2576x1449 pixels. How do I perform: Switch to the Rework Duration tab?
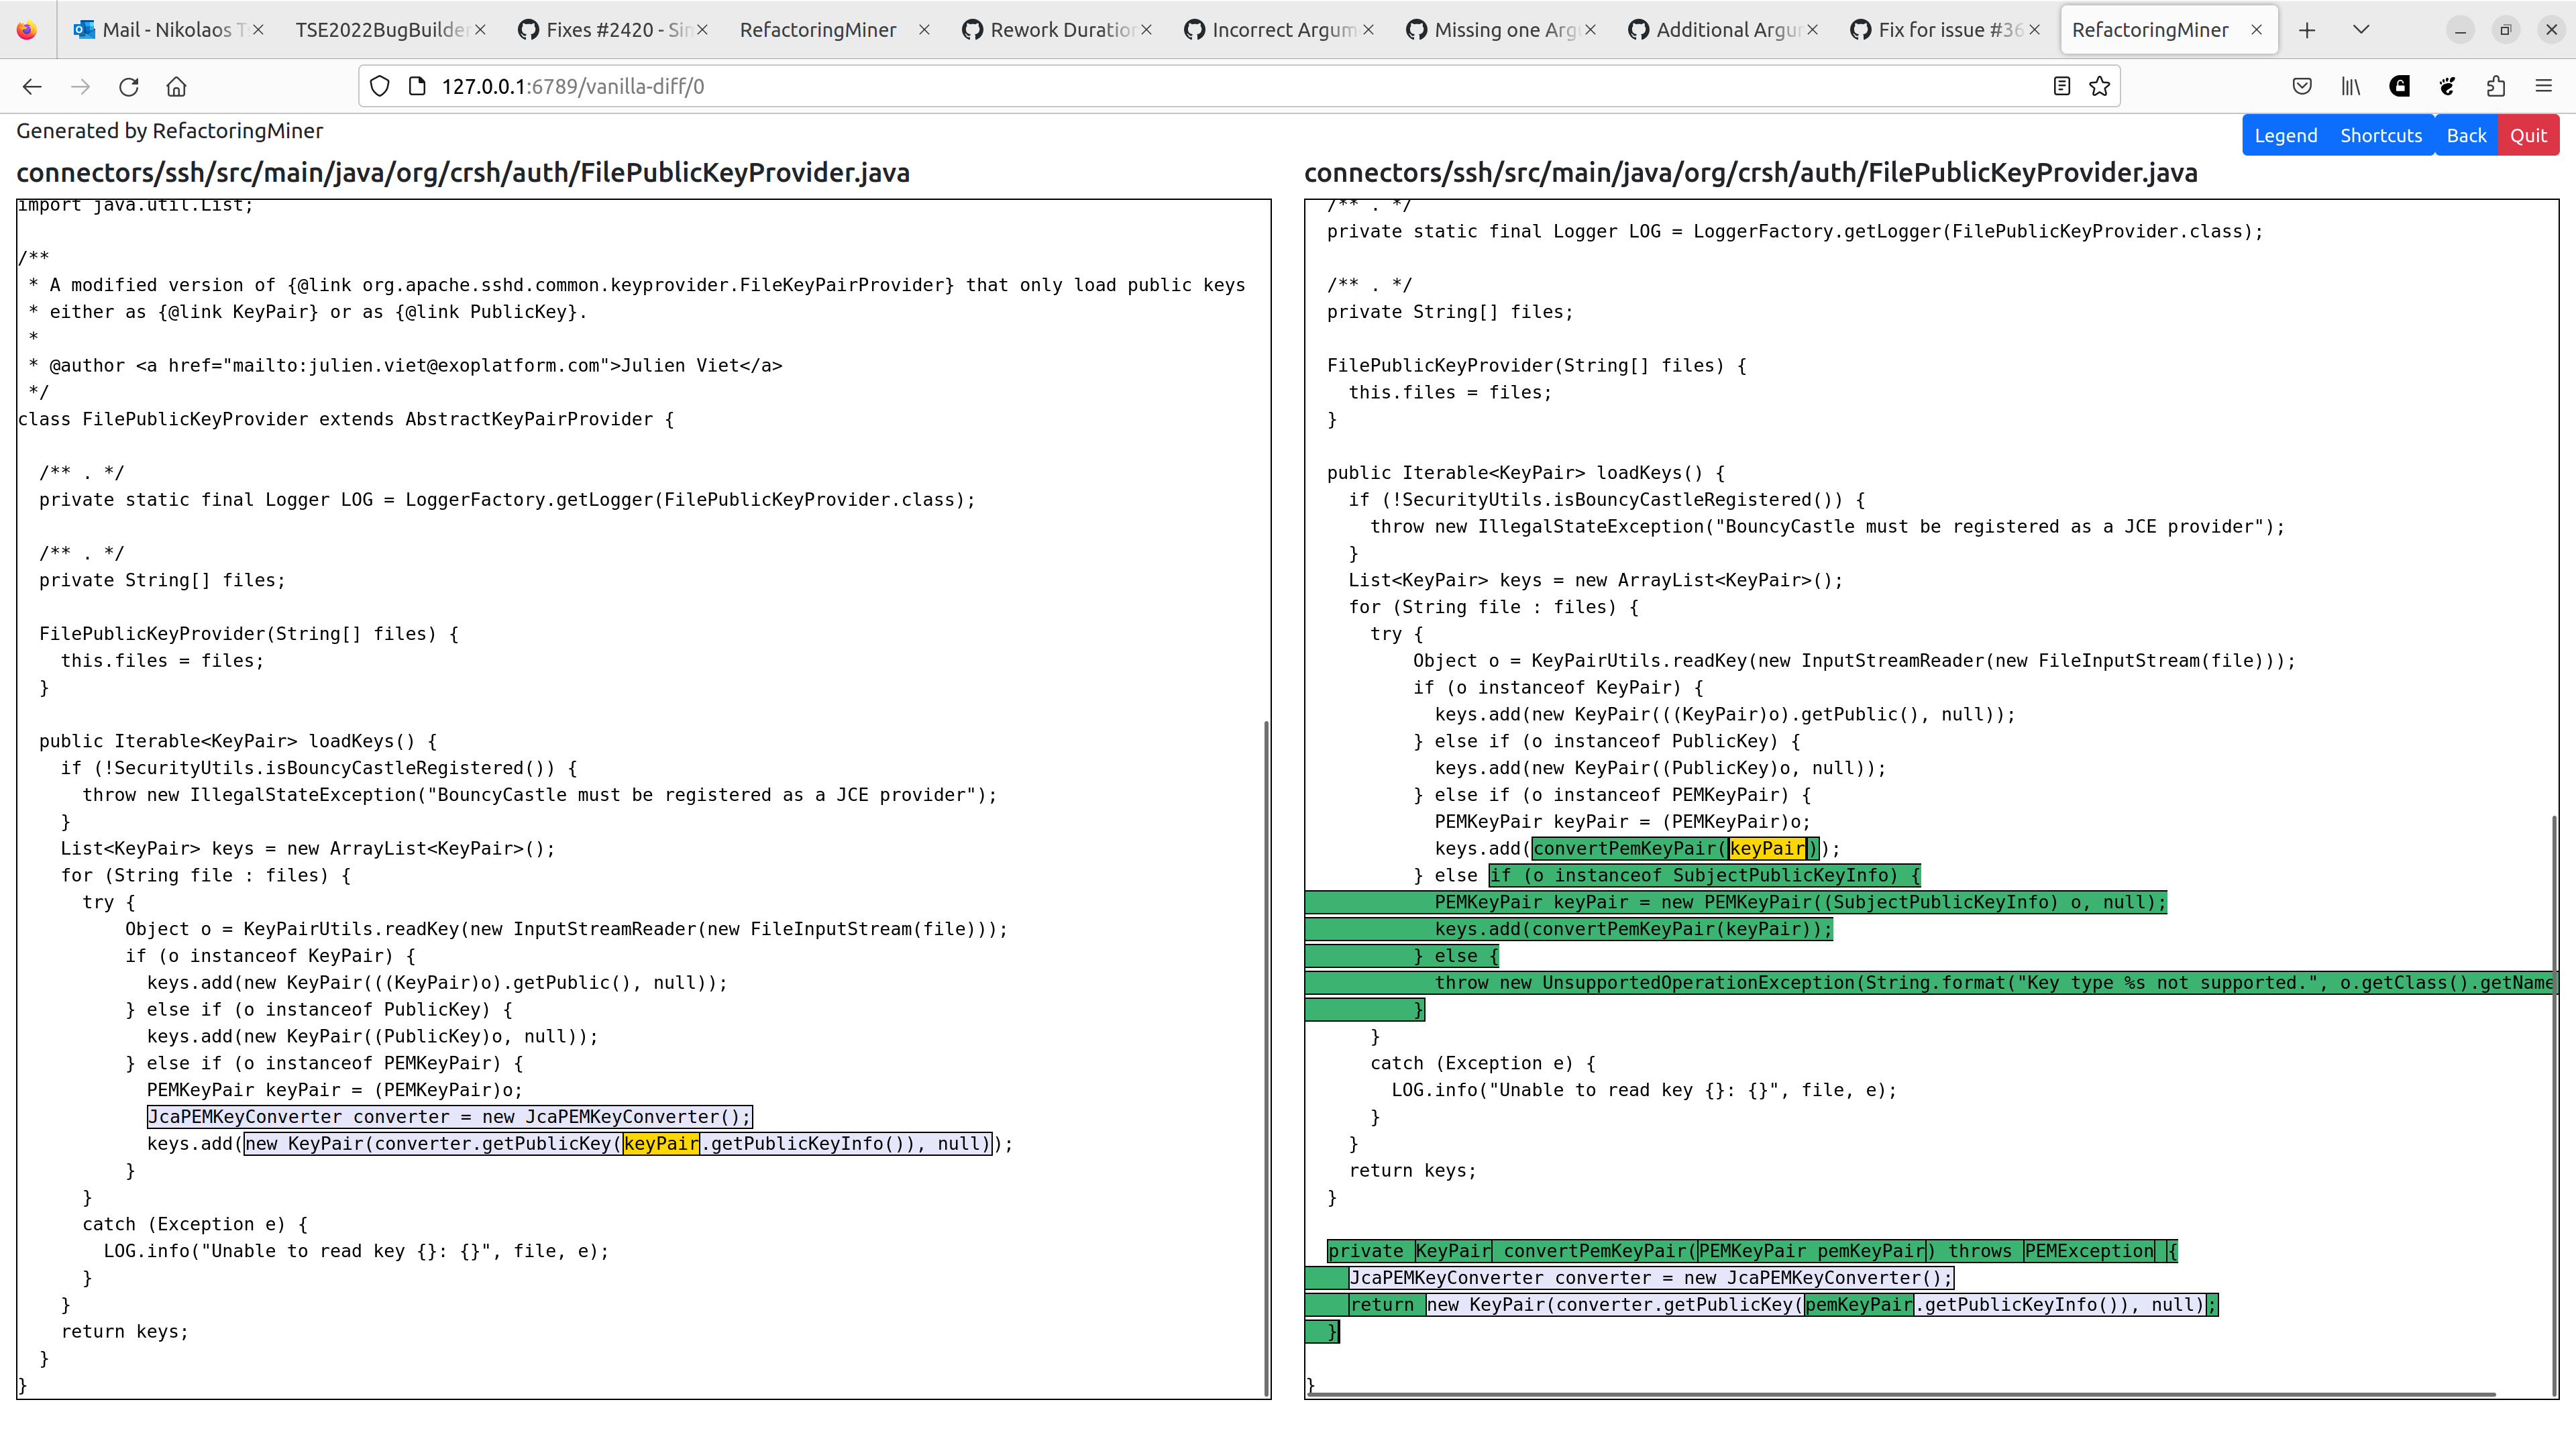1055,30
